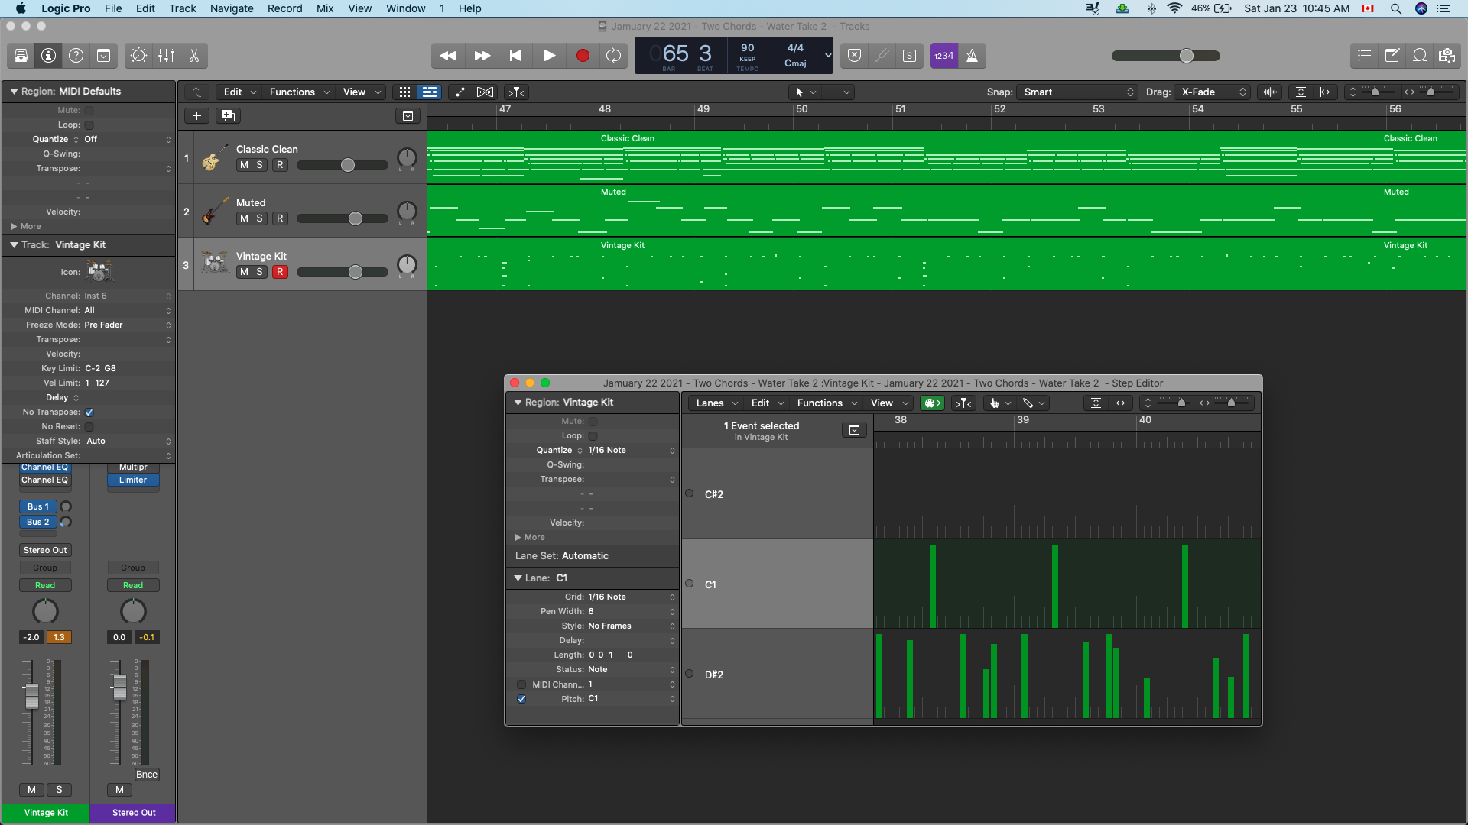Go to beginning transport button
Image resolution: width=1468 pixels, height=825 pixels.
(x=515, y=56)
